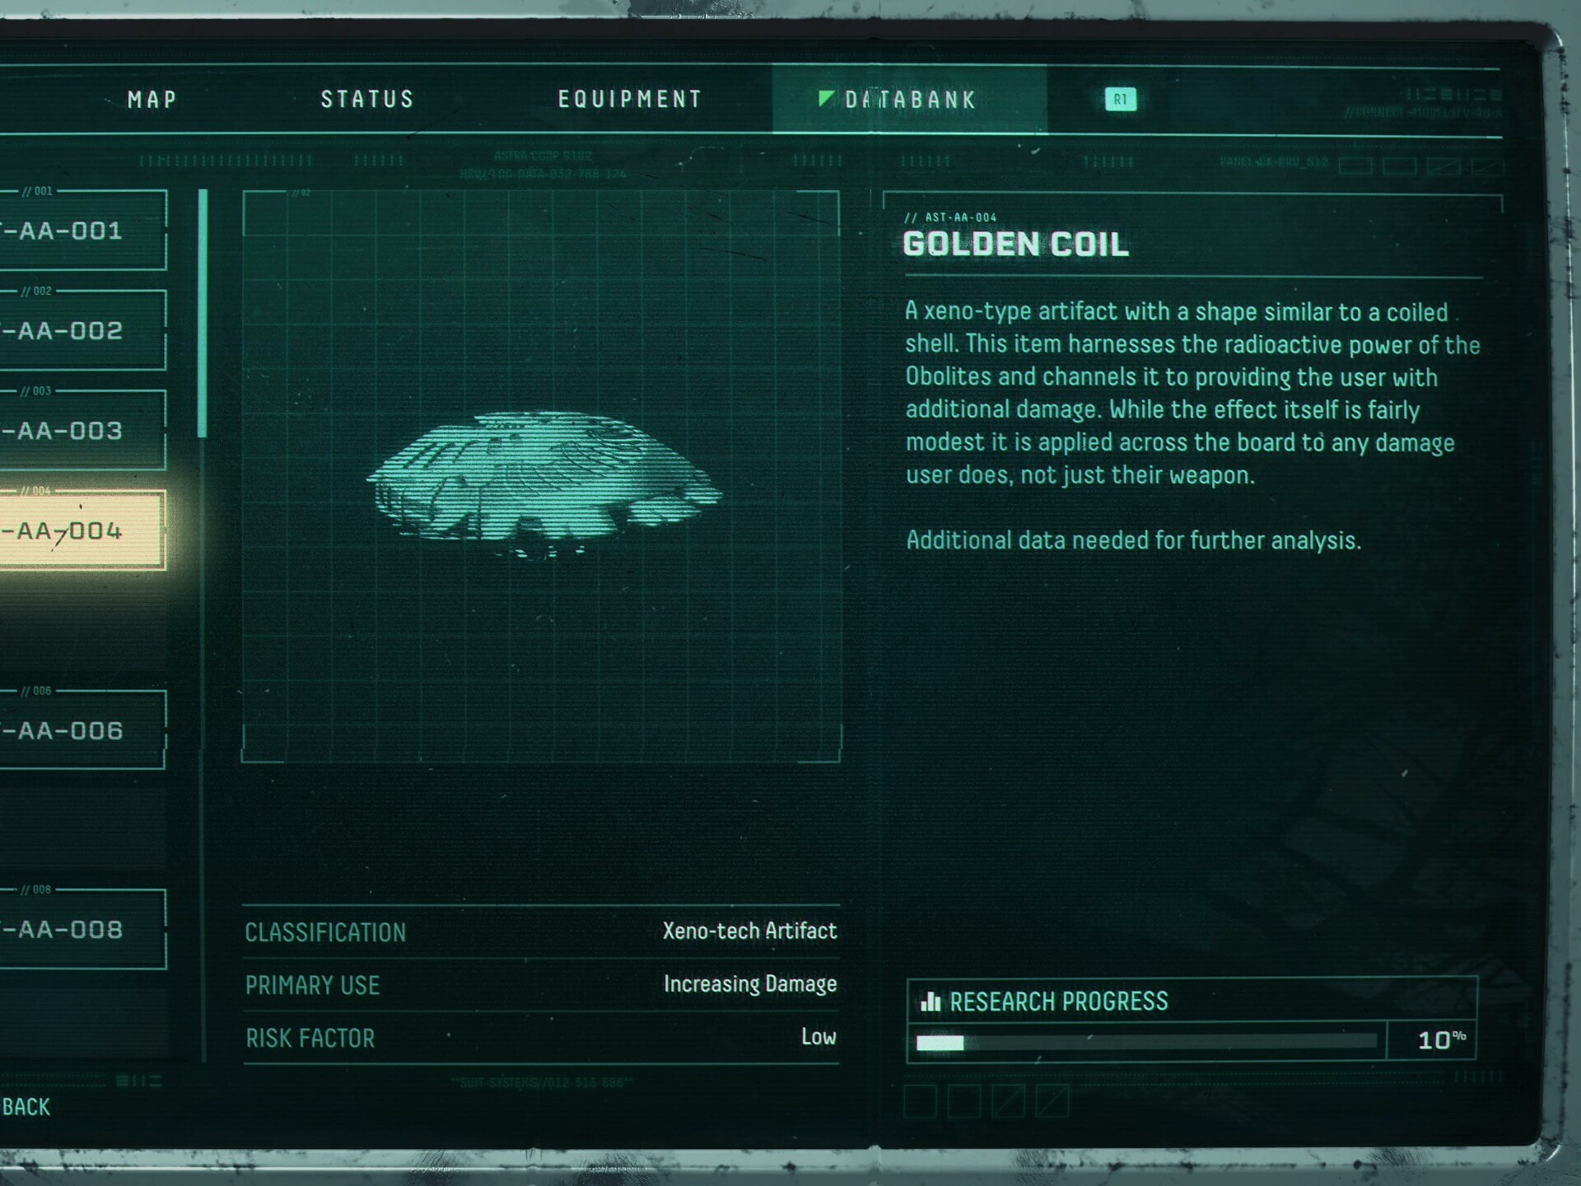Click the entry list scrollbar

[x=203, y=313]
